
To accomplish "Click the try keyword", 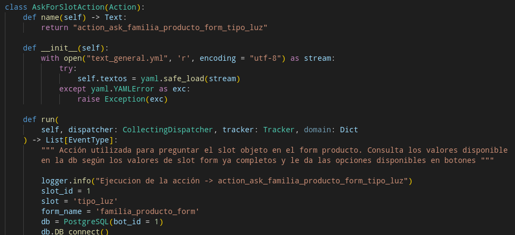I will (68, 68).
